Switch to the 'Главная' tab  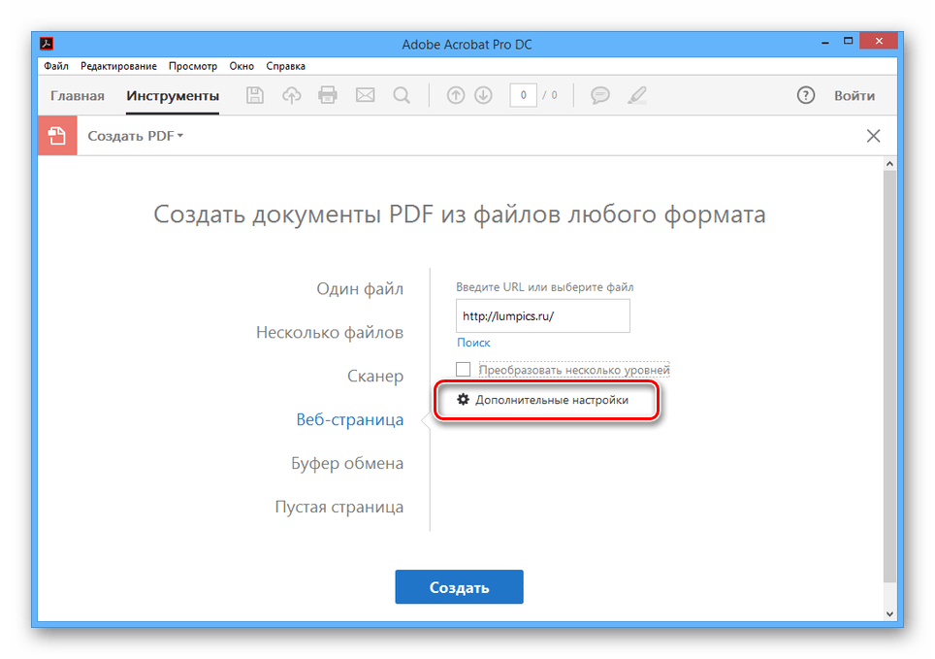(x=78, y=95)
